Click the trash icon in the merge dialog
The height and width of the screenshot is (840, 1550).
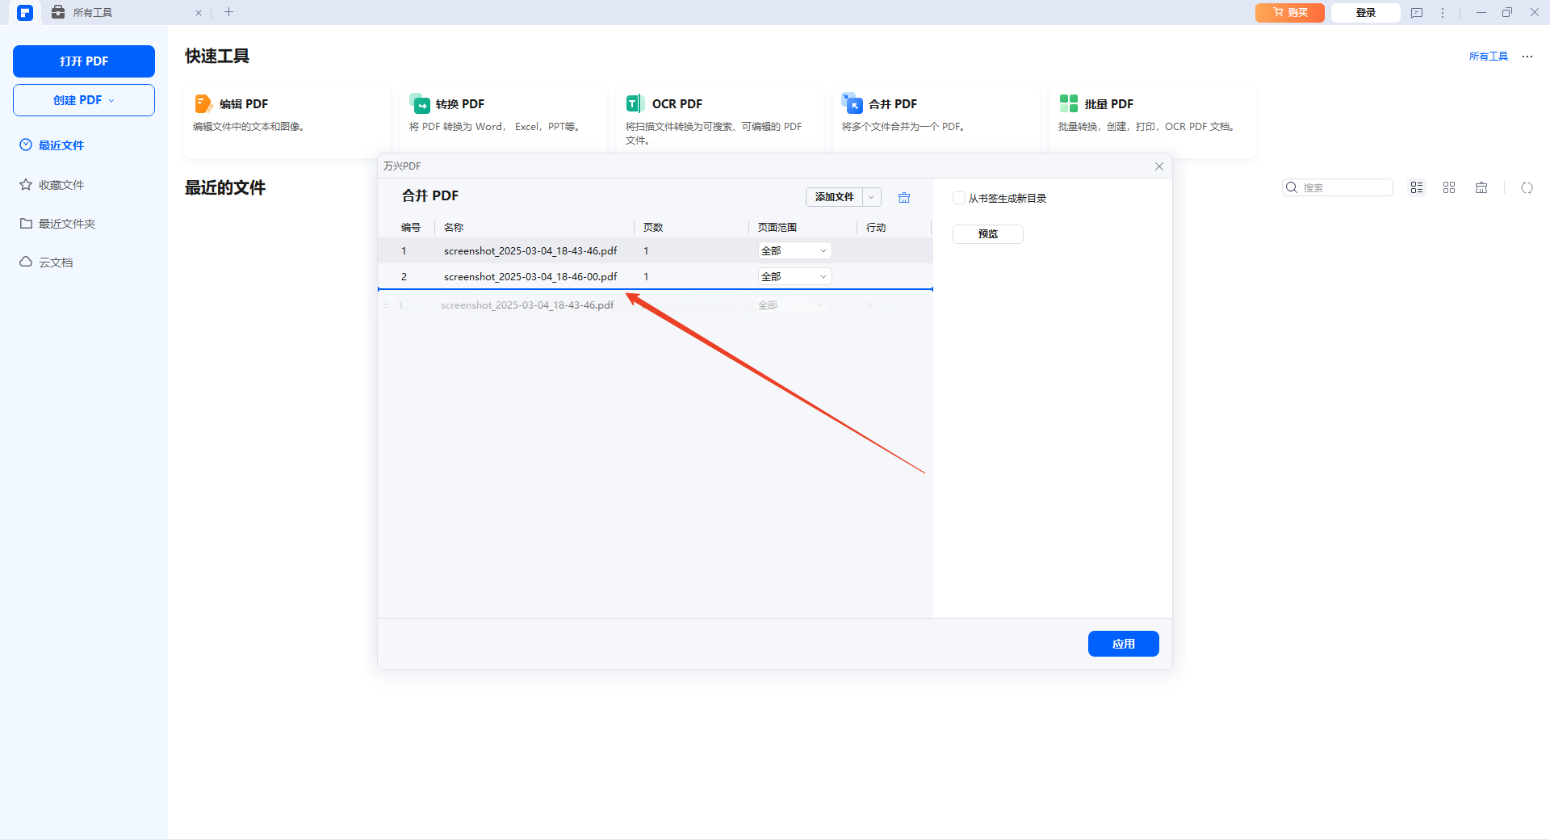tap(904, 198)
